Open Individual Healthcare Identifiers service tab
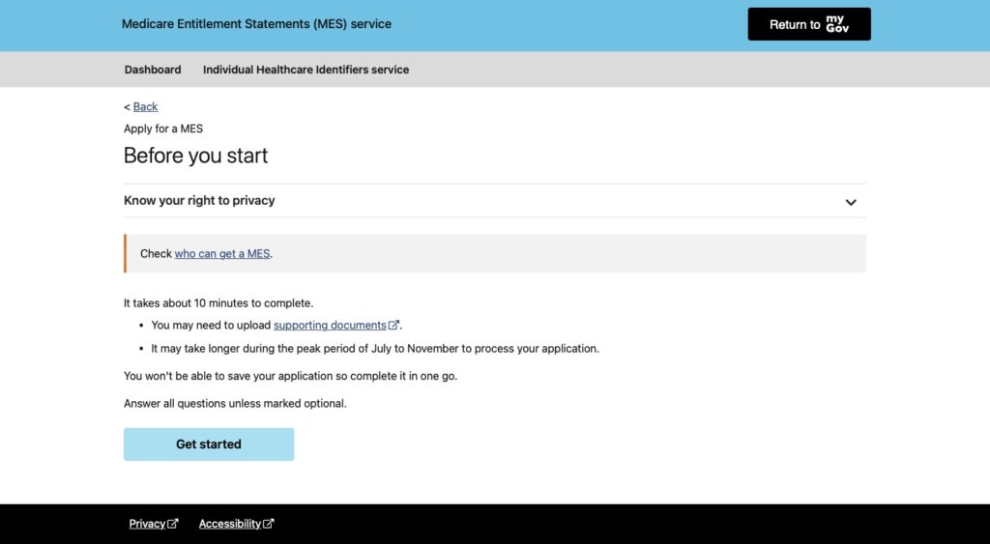The width and height of the screenshot is (990, 544). tap(306, 70)
